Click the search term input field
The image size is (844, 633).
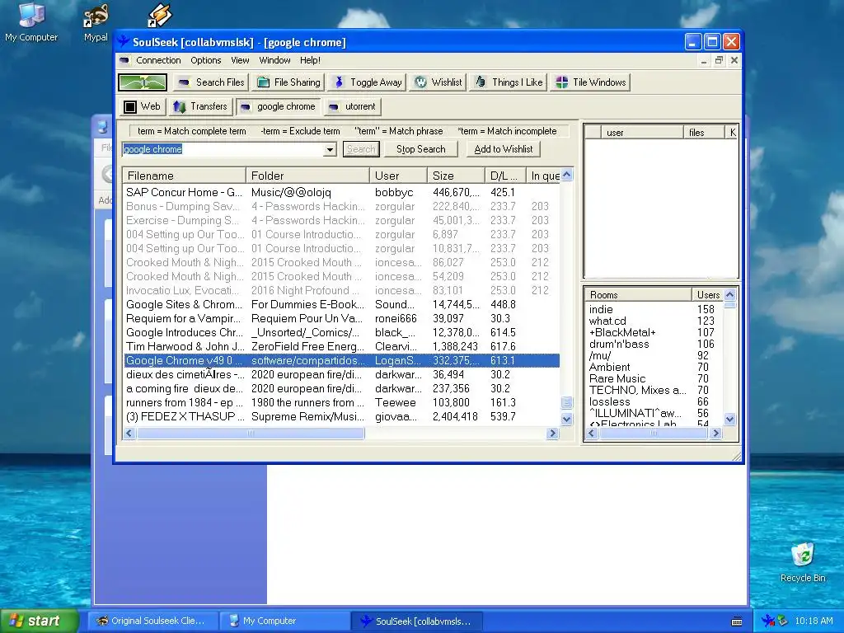tap(223, 149)
